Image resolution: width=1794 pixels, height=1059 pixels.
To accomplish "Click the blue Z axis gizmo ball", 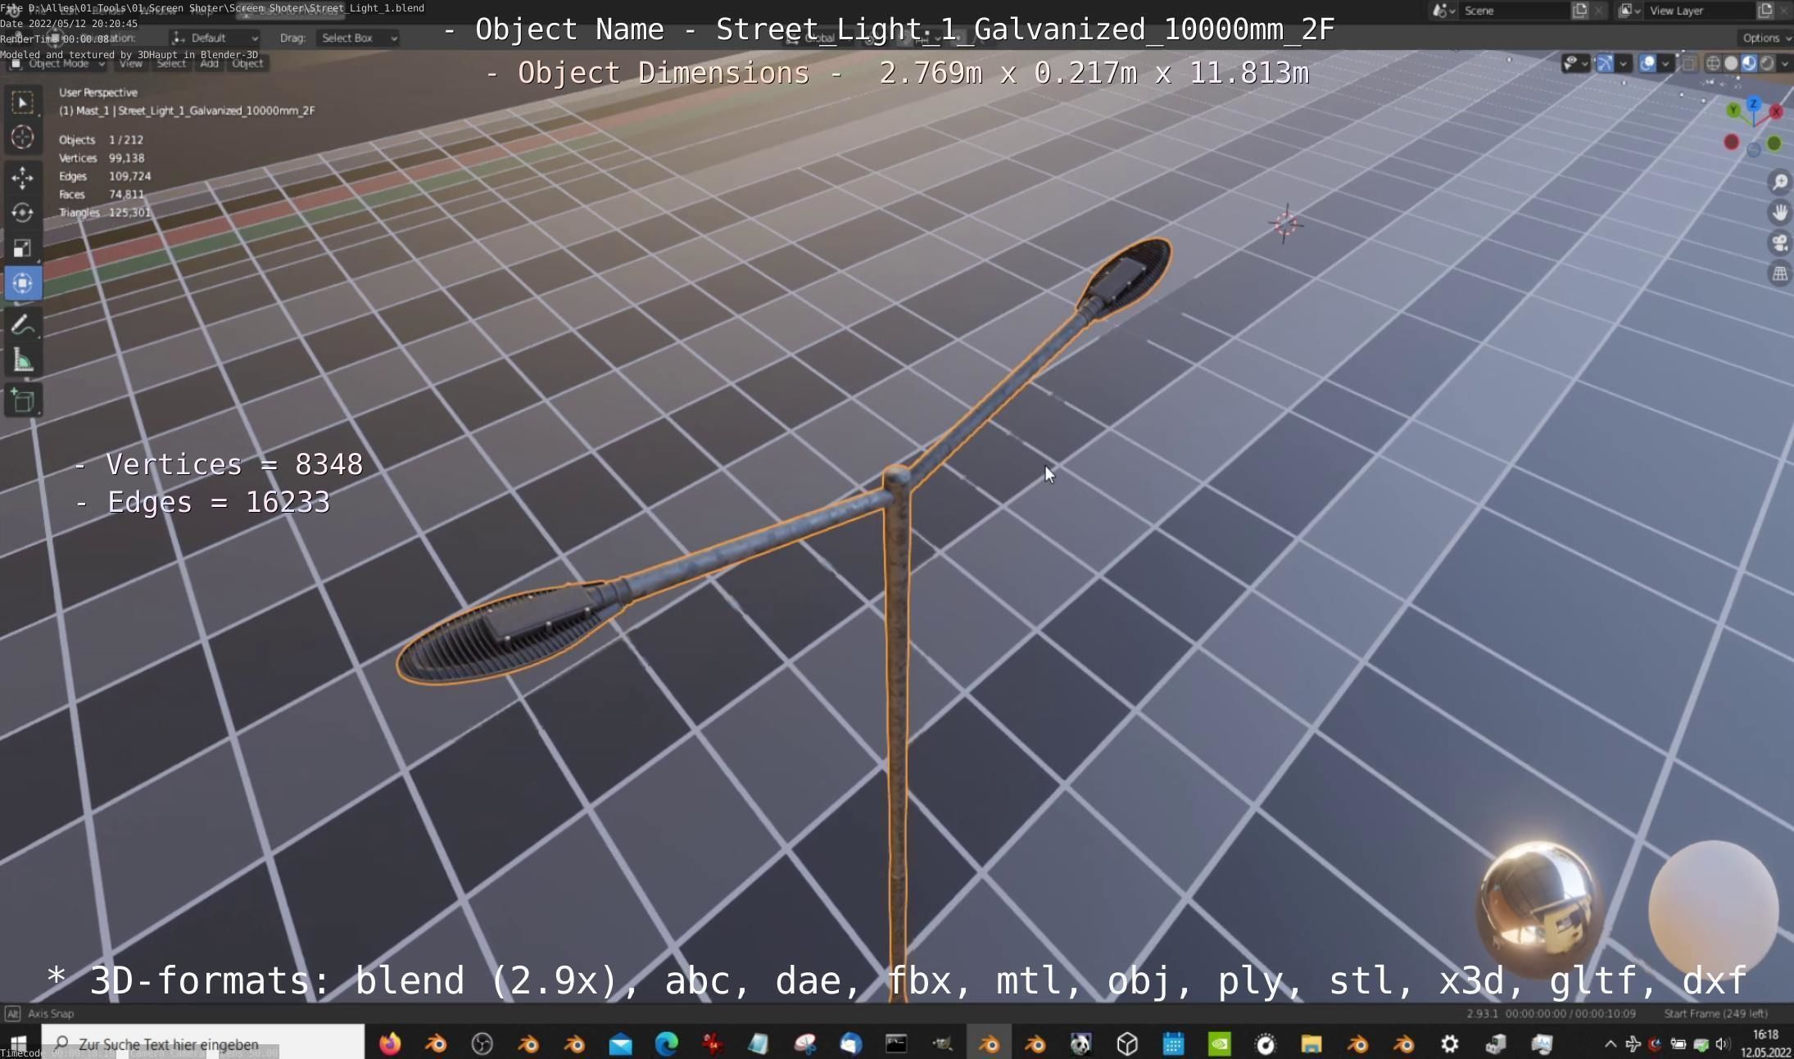I will [1753, 104].
